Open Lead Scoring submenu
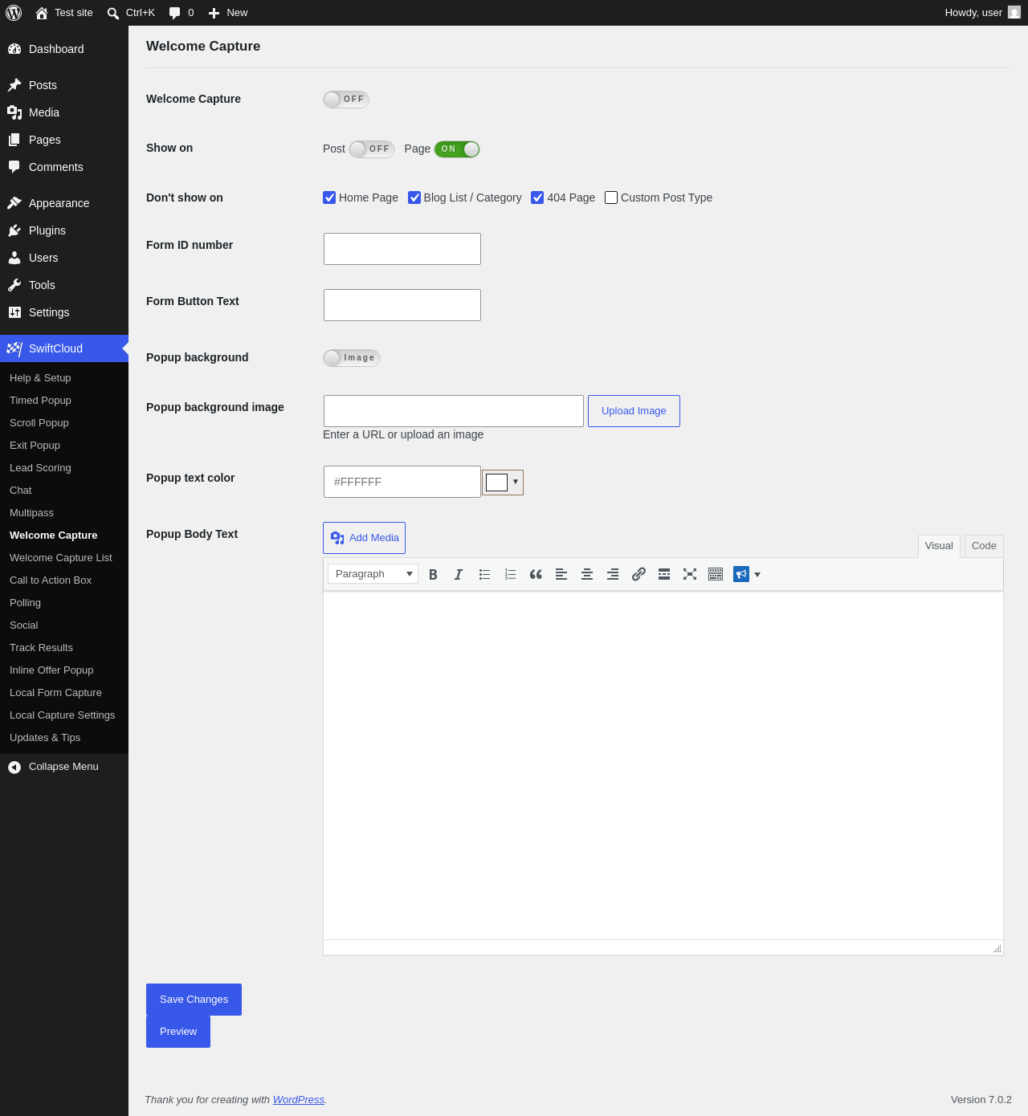The image size is (1028, 1116). click(x=64, y=468)
